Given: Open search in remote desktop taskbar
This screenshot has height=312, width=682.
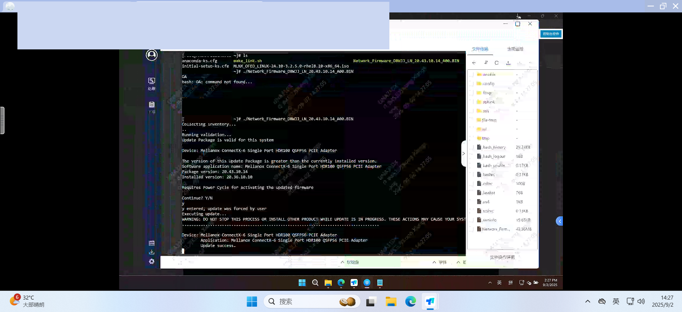Looking at the screenshot, I should click(x=315, y=283).
